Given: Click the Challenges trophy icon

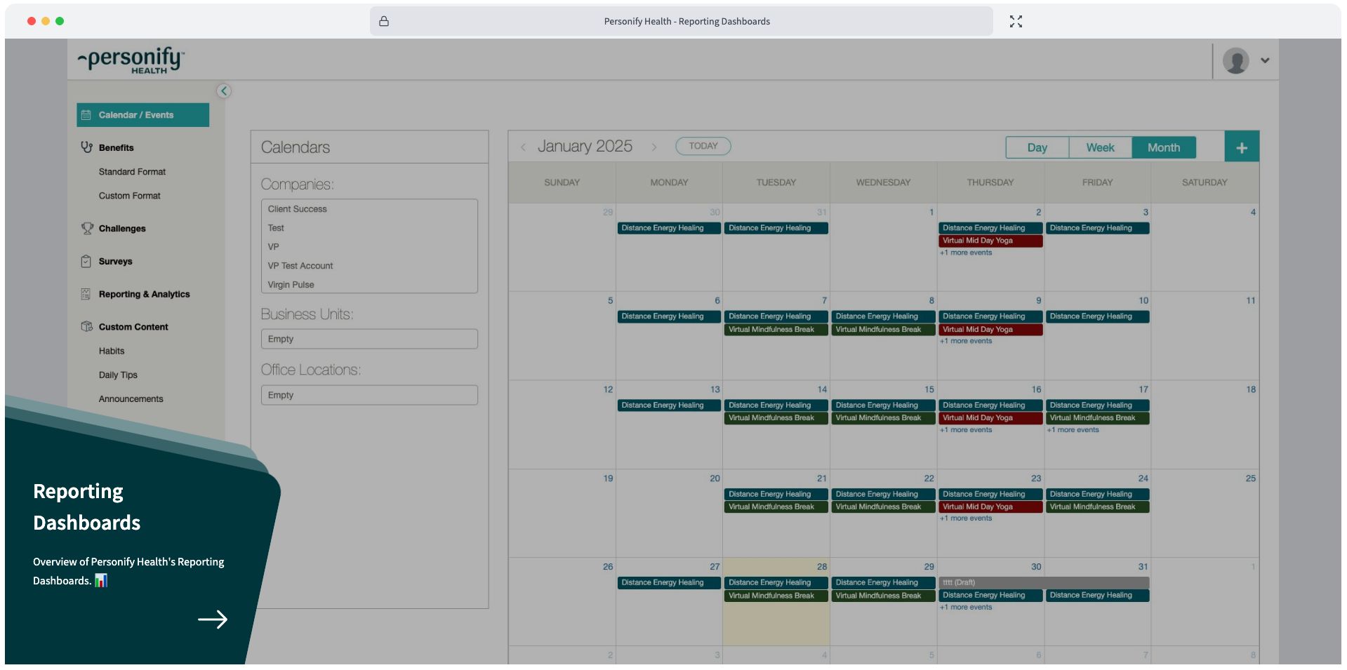Looking at the screenshot, I should 86,229.
